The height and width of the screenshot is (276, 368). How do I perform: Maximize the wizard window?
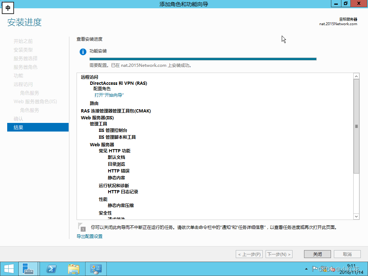click(x=345, y=4)
